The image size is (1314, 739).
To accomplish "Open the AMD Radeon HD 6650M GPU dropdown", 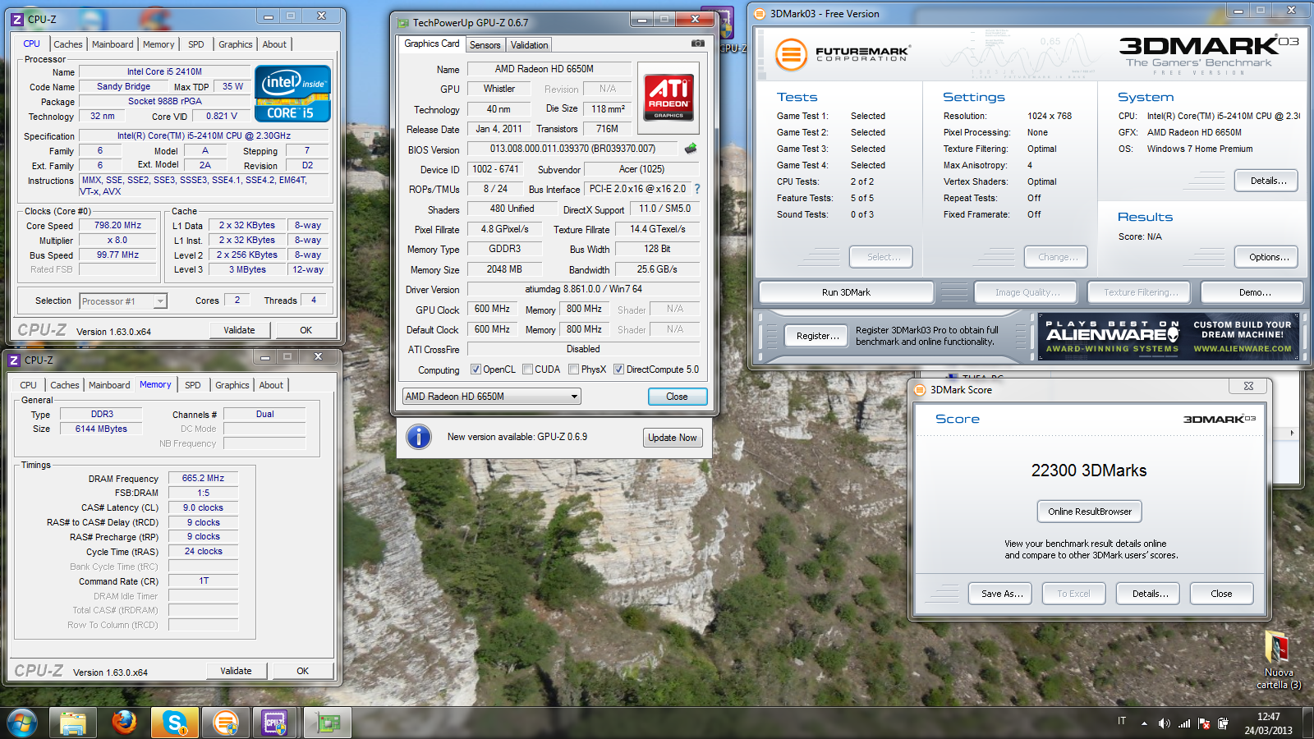I will tap(491, 397).
